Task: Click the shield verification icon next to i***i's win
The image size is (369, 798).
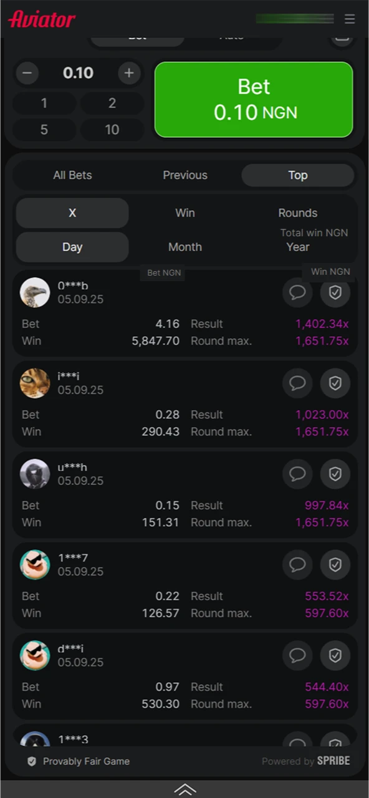Action: tap(335, 383)
